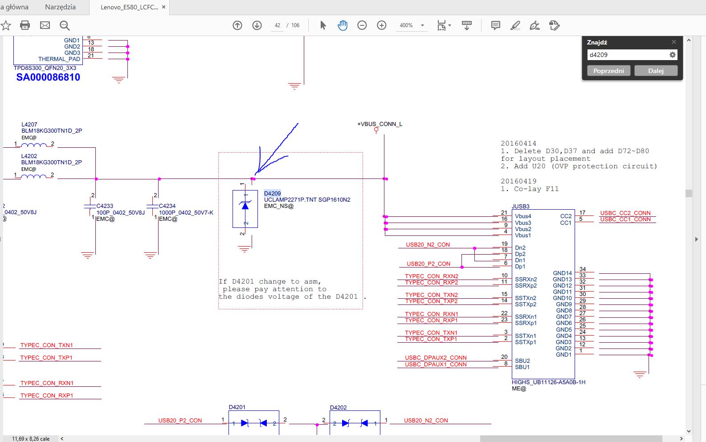Expand the fit page dropdown arrow

pos(449,25)
